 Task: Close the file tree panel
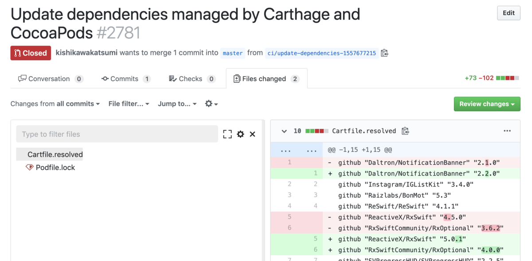253,134
